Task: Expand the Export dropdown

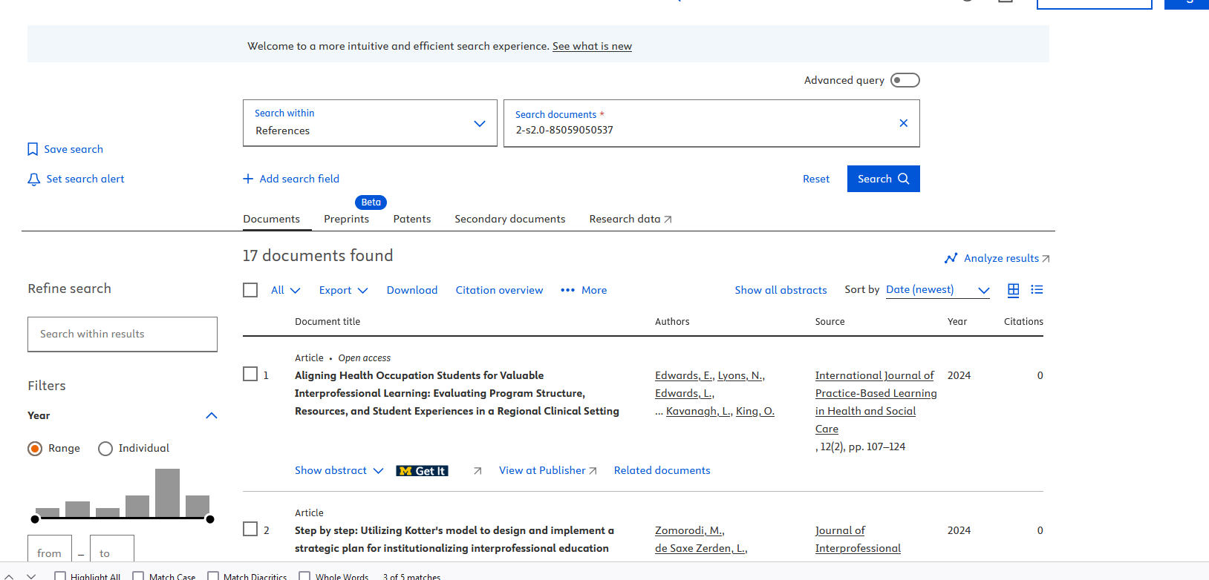Action: click(x=343, y=290)
